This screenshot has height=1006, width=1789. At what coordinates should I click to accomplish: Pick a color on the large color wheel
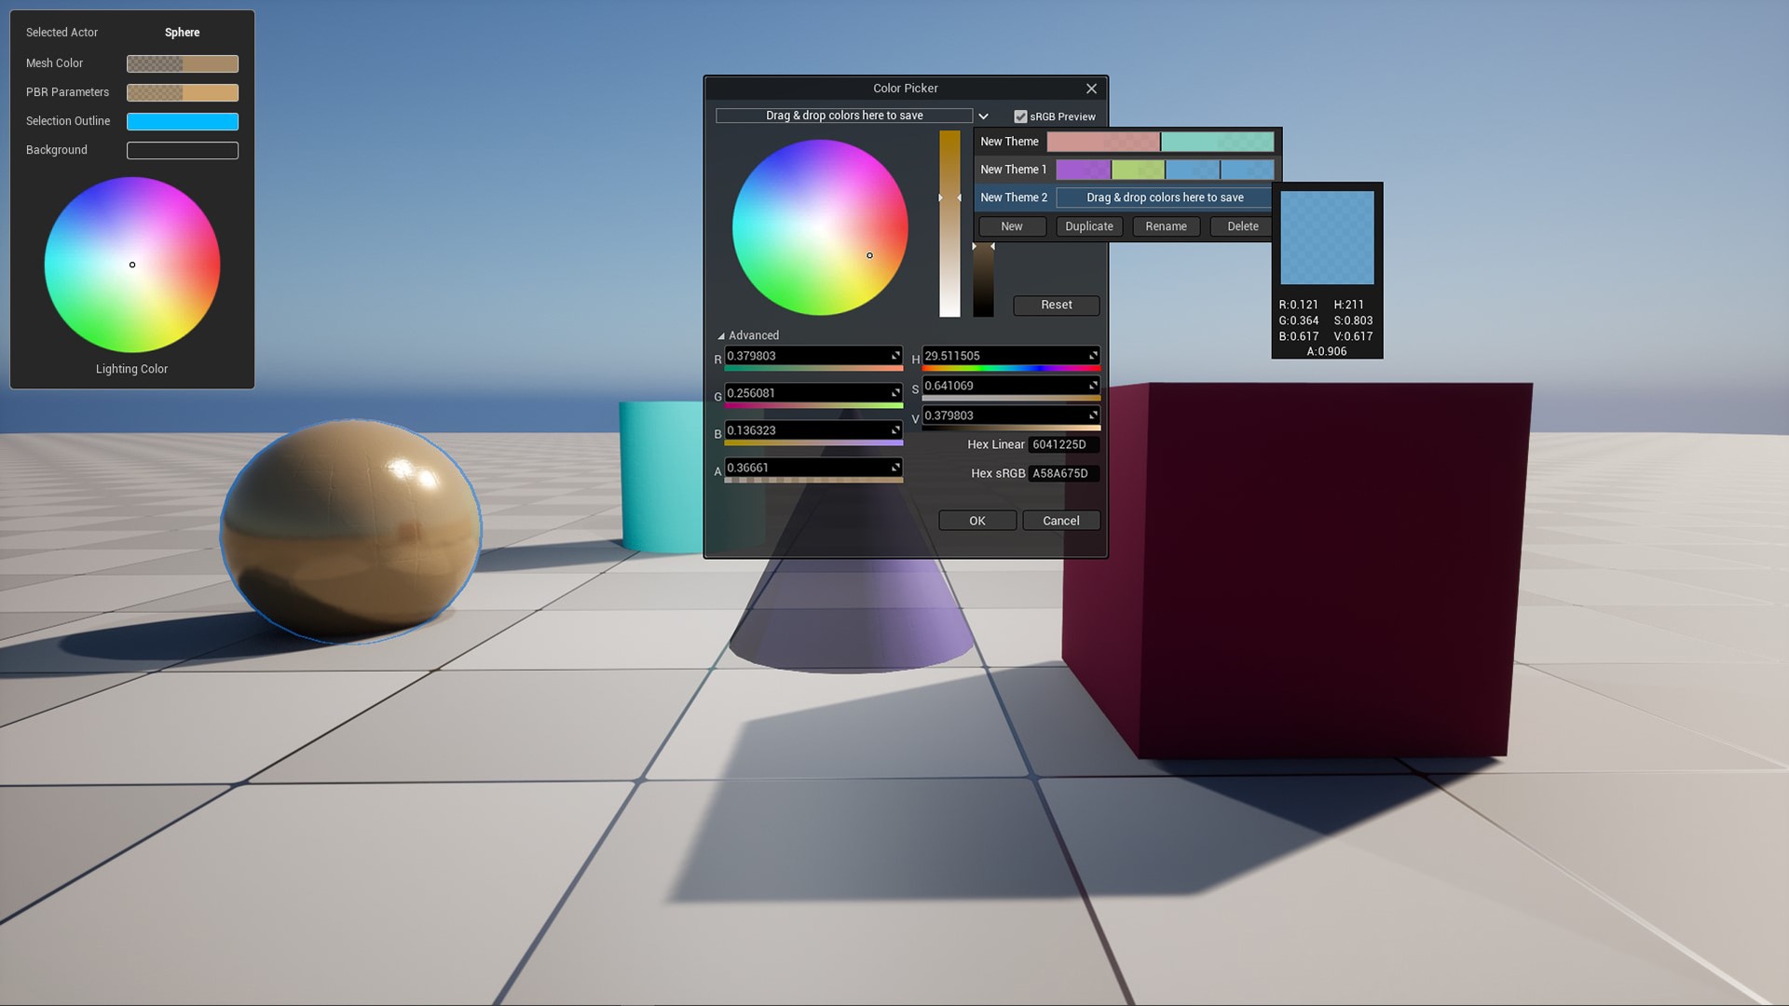tap(820, 226)
